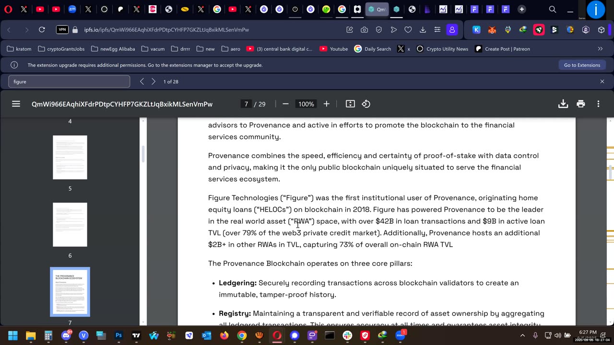Open the blue K extension
The width and height of the screenshot is (614, 345).
tap(476, 30)
